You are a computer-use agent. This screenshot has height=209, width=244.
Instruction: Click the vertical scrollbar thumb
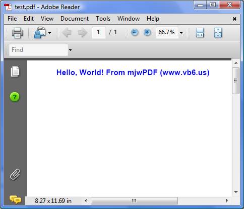pyautogui.click(x=235, y=81)
